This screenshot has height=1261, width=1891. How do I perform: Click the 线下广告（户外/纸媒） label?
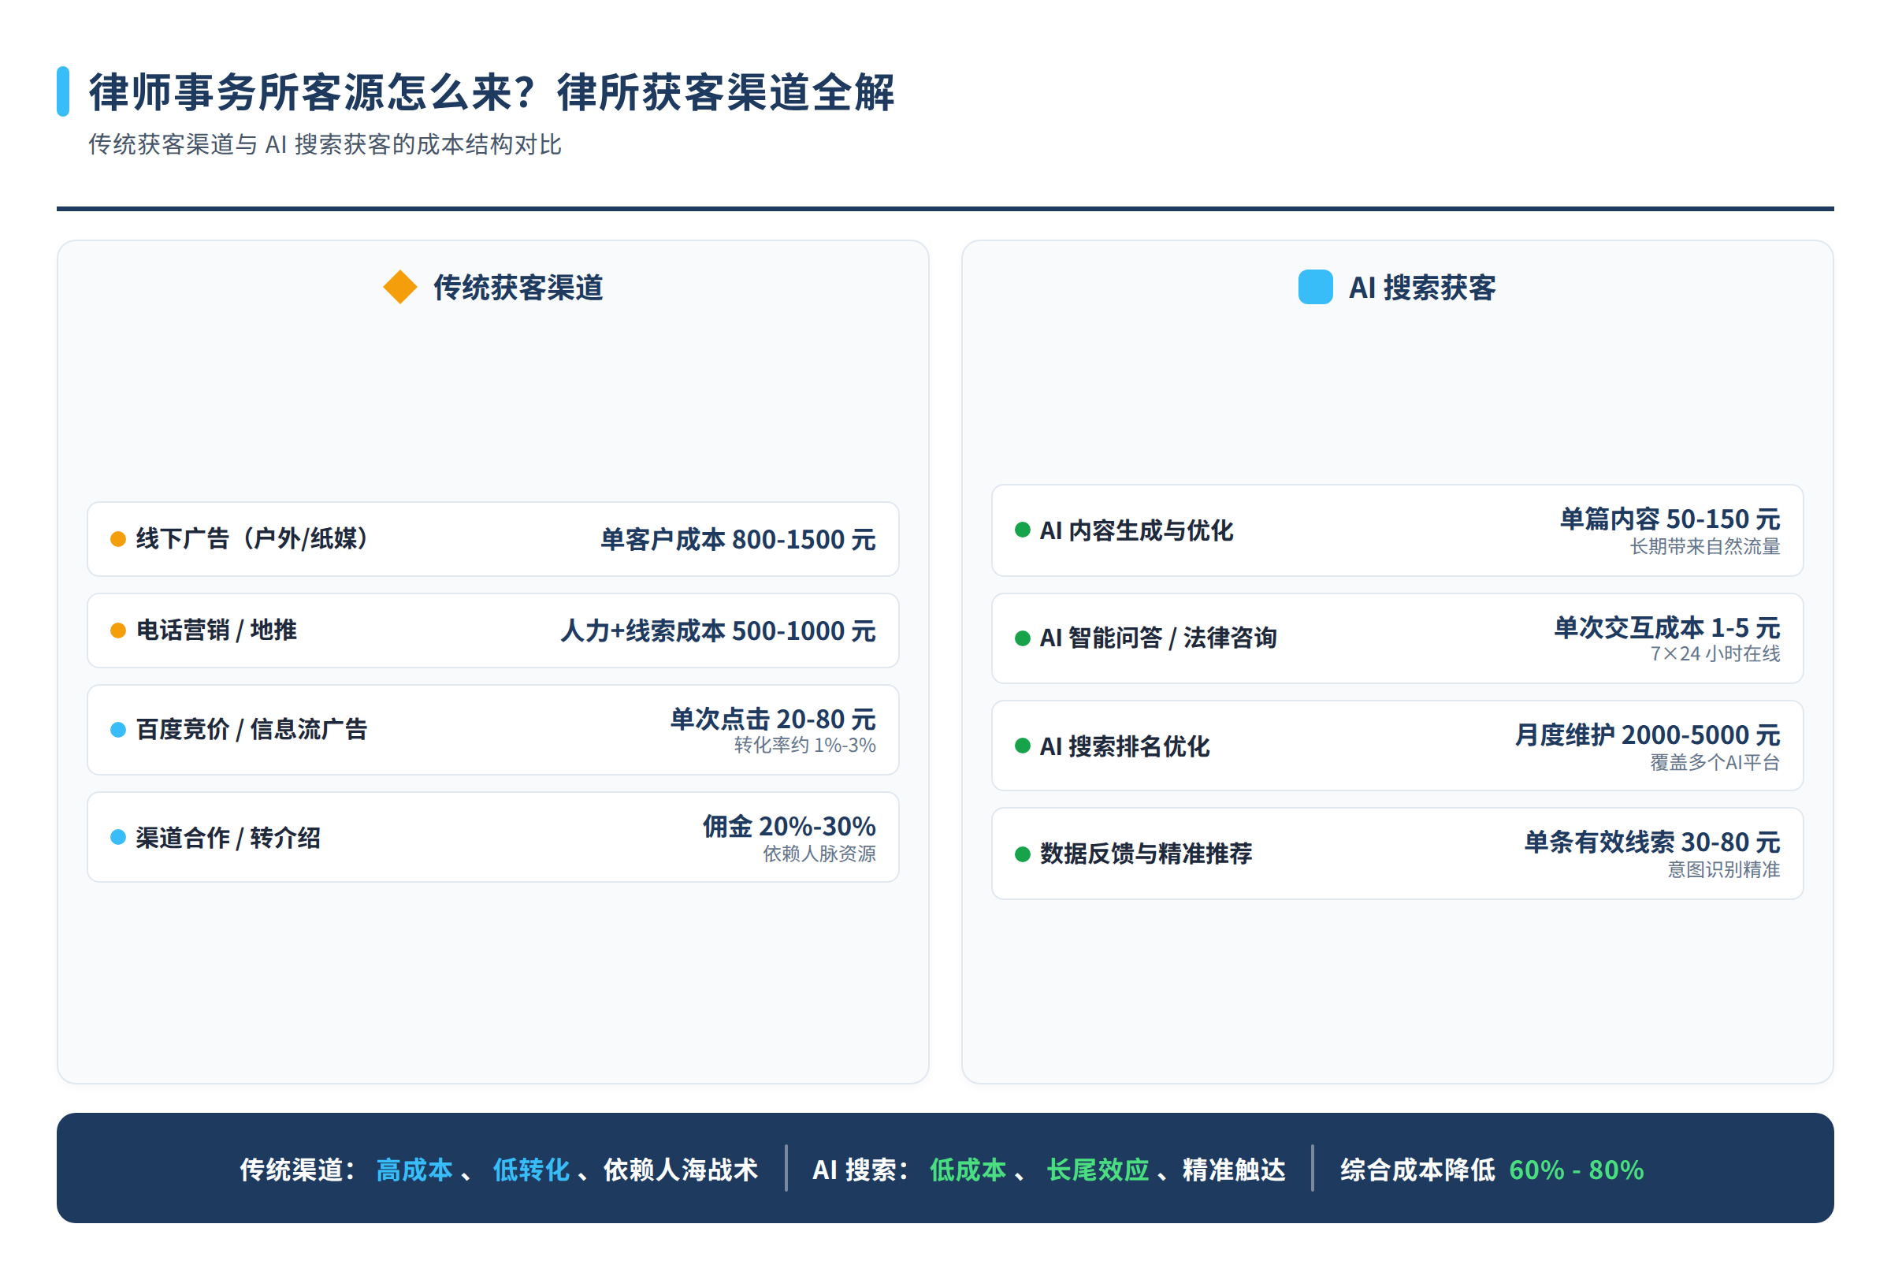tap(251, 539)
